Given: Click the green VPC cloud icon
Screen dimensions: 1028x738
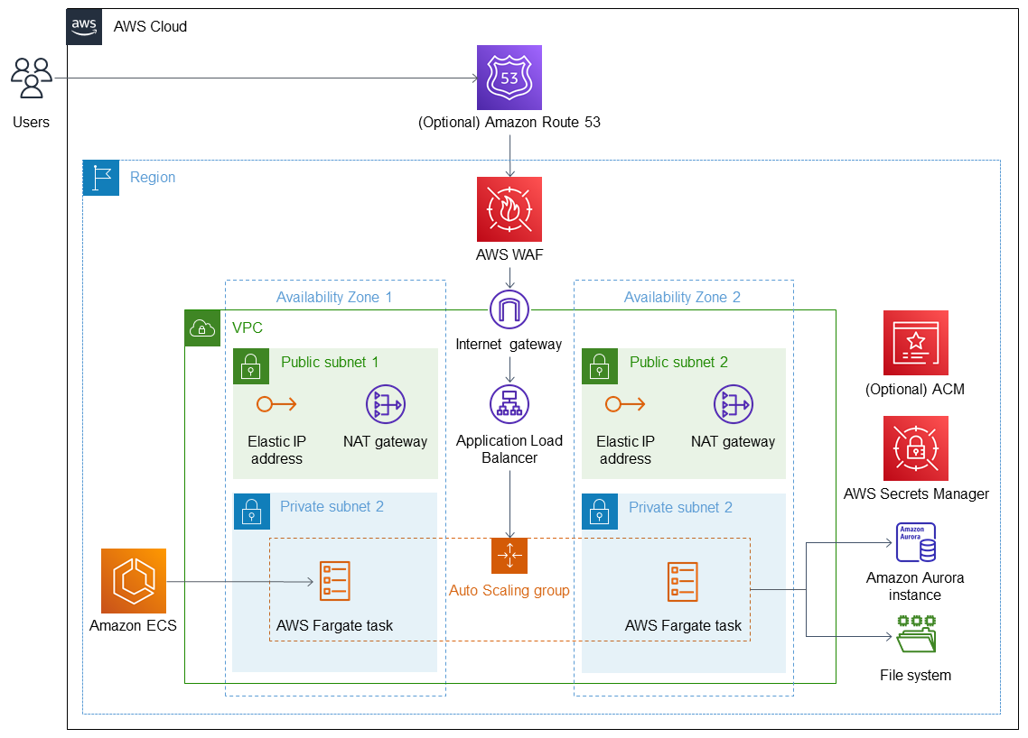Looking at the screenshot, I should [x=202, y=328].
